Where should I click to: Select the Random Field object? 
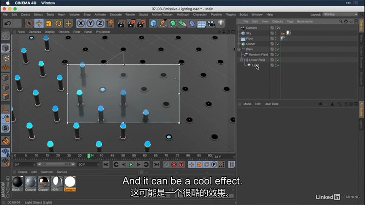(258, 55)
